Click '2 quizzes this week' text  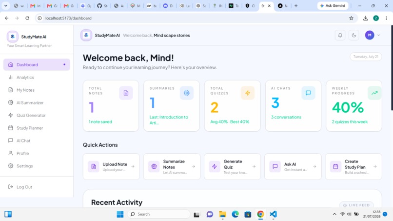click(350, 121)
